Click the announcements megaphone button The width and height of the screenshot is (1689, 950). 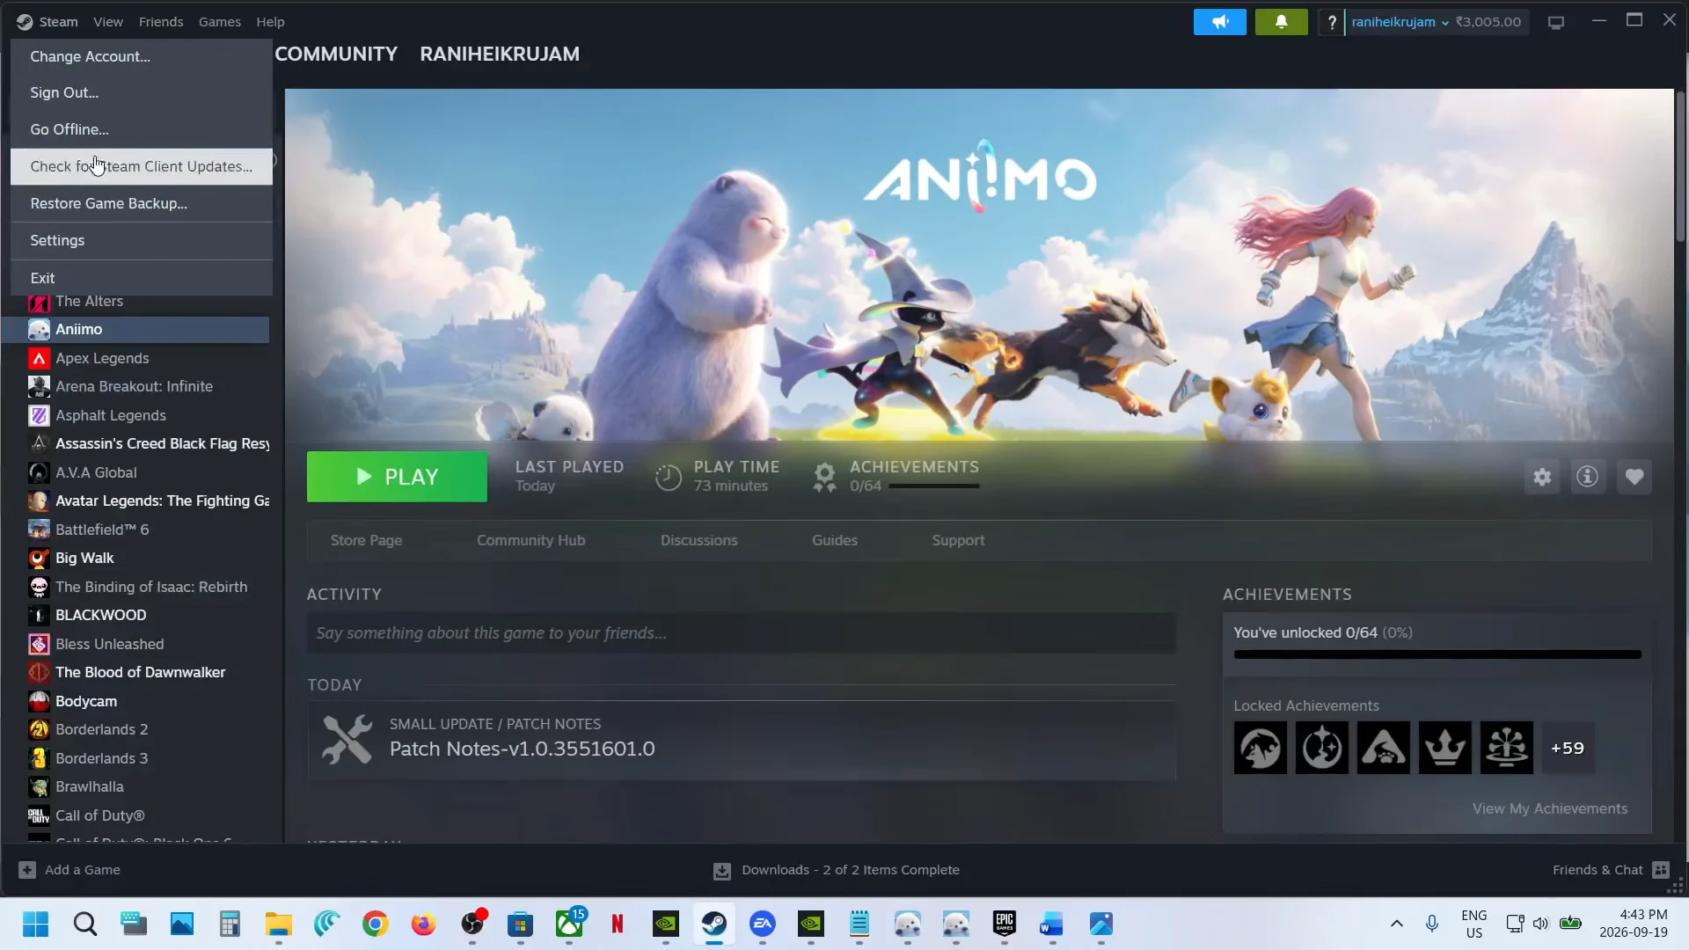click(1219, 22)
